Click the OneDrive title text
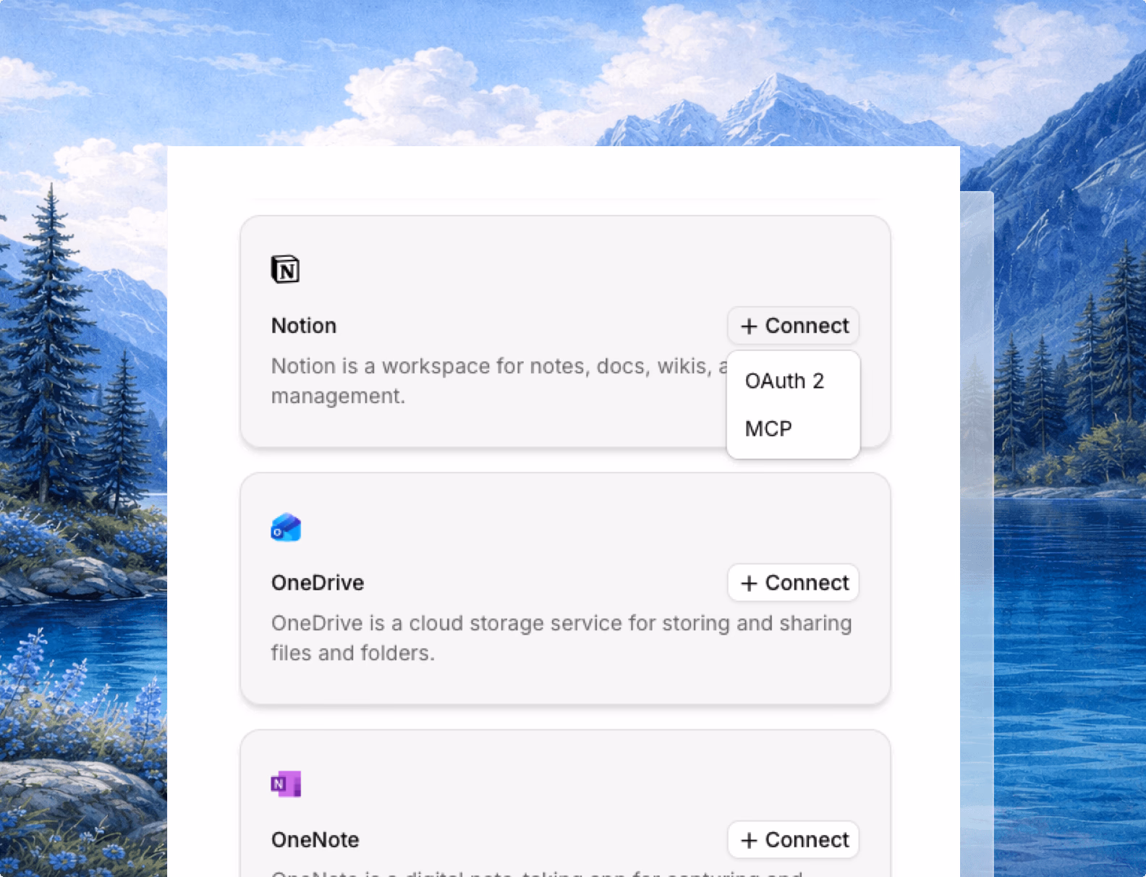This screenshot has height=877, width=1146. click(x=318, y=582)
